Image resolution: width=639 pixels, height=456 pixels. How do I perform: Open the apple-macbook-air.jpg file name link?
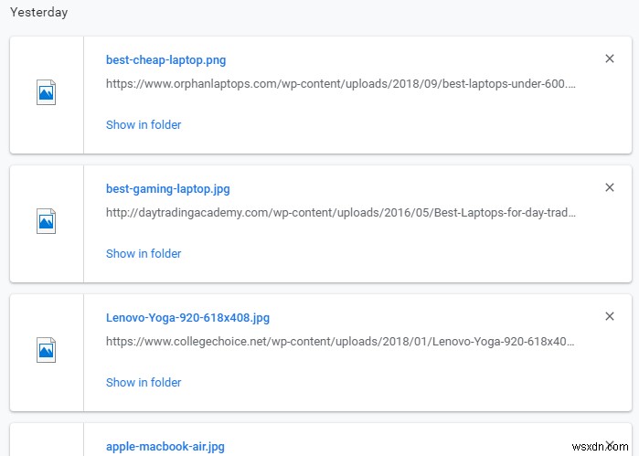(165, 447)
